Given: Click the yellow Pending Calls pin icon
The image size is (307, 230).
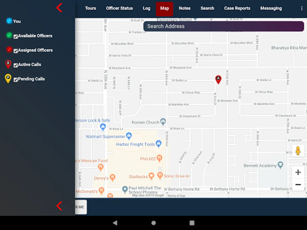Looking at the screenshot, I should tap(8, 79).
